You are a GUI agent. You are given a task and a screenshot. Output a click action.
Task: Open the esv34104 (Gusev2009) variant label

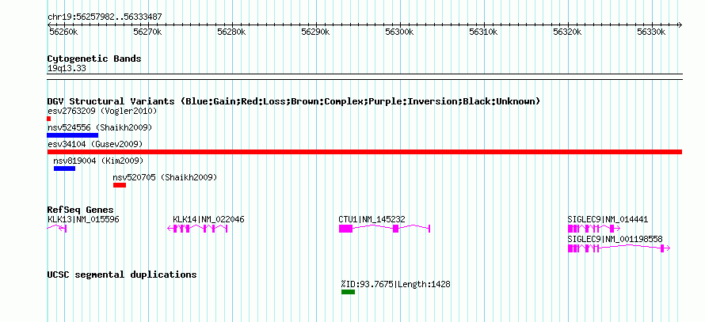(95, 144)
